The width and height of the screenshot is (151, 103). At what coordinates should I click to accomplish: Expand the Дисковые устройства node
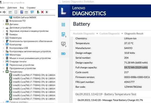point(3,28)
